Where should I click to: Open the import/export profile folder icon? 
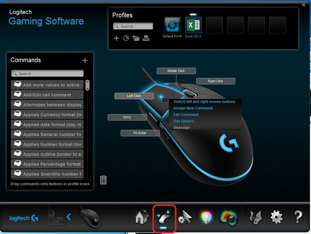(136, 38)
